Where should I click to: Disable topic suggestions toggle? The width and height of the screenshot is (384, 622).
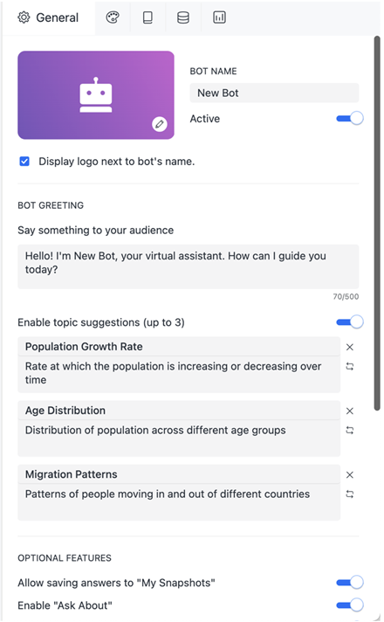point(350,322)
